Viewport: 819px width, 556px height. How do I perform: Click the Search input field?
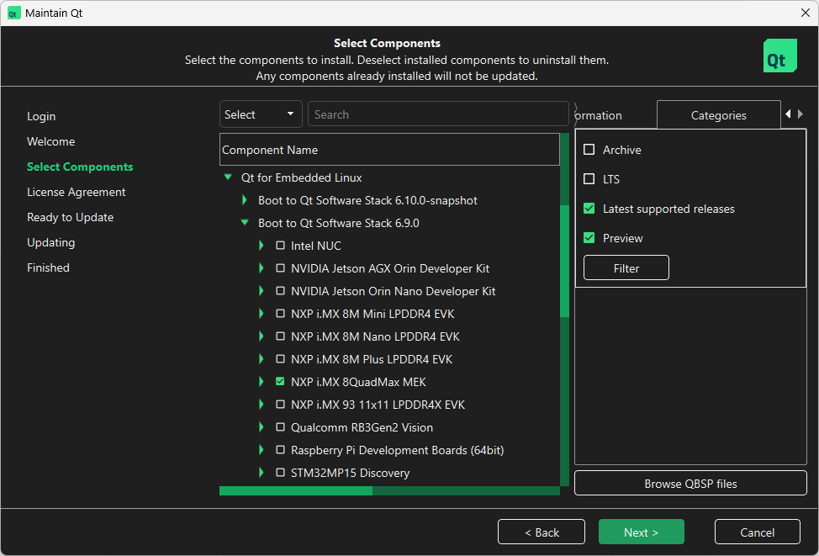(x=438, y=114)
